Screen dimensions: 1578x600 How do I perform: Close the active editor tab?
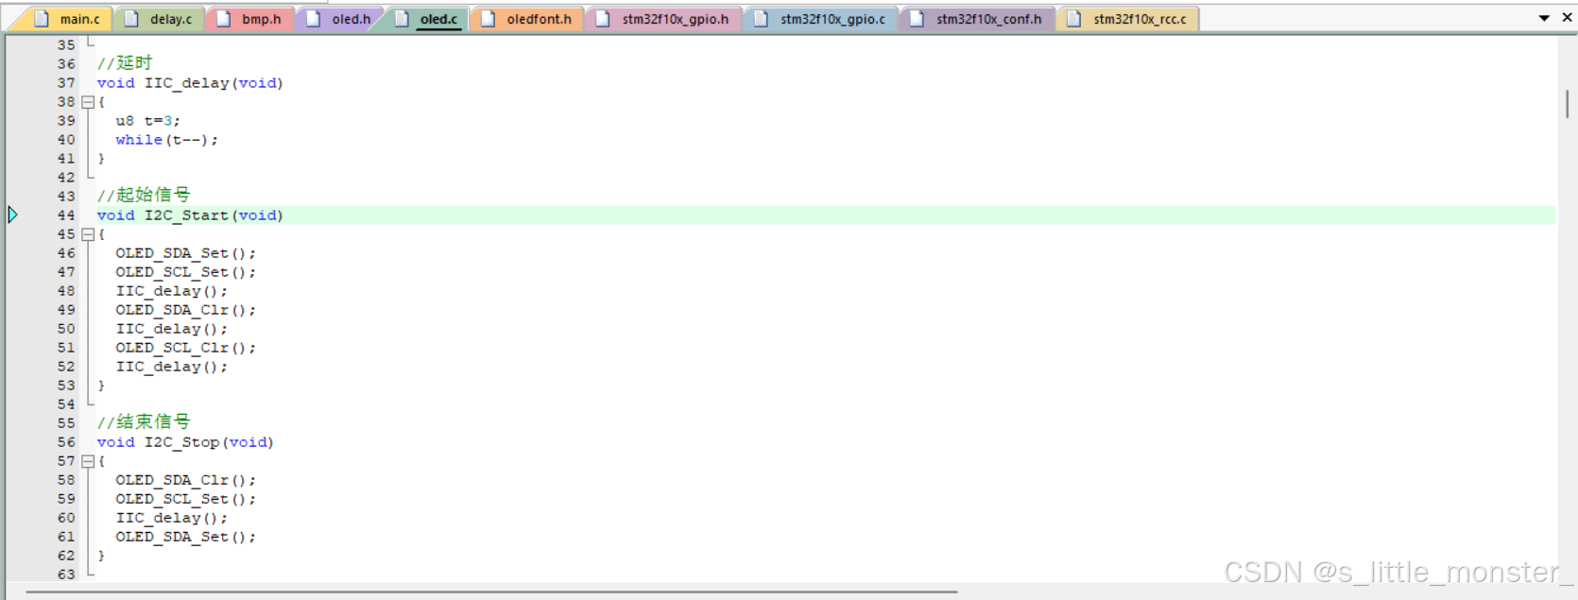(x=1567, y=17)
